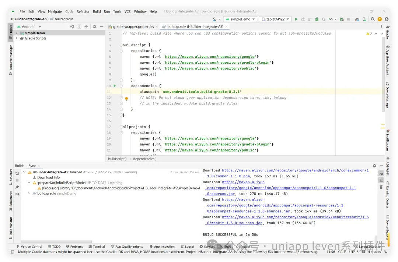Open the VCS menu

pos(128,11)
